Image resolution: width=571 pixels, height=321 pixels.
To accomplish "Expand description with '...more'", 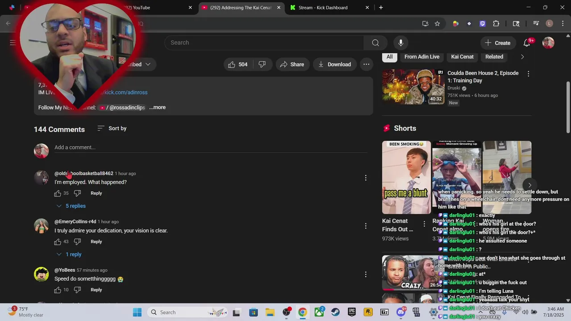I will (157, 107).
